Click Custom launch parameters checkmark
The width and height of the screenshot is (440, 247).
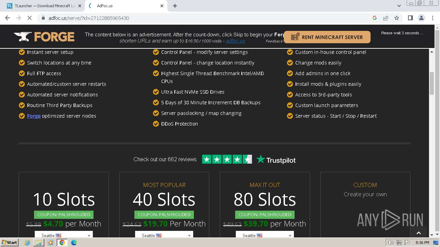[290, 105]
